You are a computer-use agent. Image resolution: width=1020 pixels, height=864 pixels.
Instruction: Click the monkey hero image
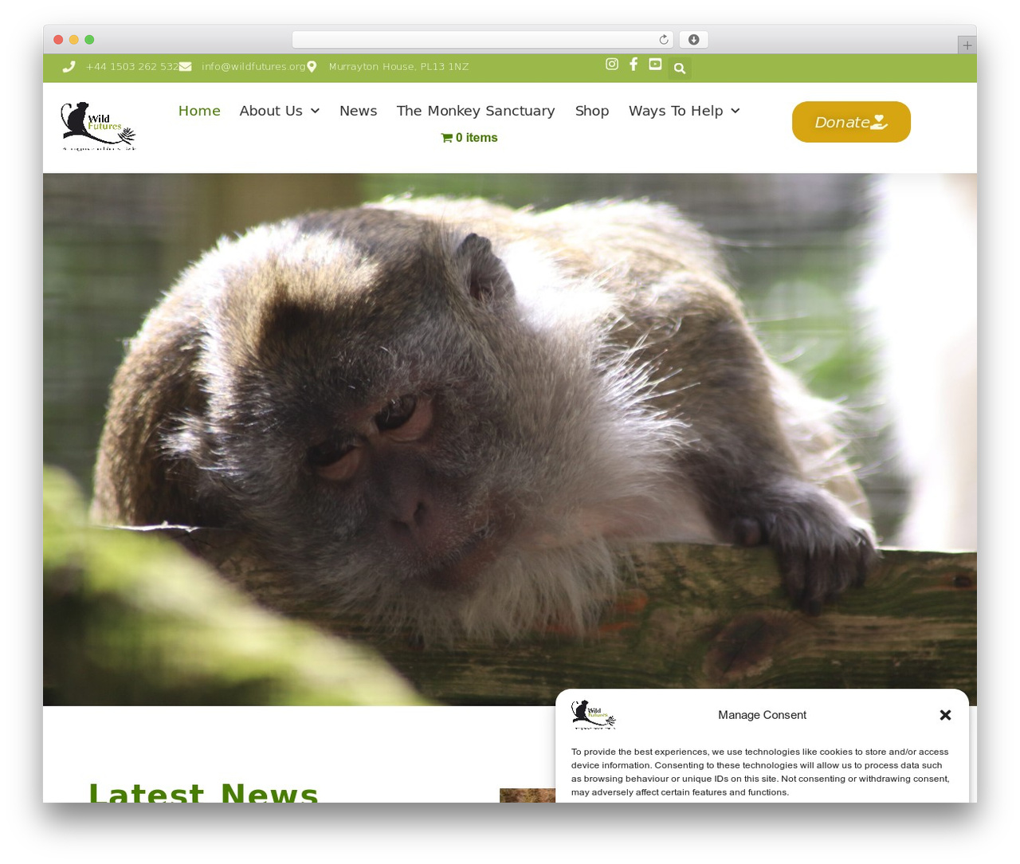pos(510,439)
